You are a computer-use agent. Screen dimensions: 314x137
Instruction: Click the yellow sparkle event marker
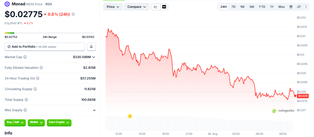[x=130, y=116]
